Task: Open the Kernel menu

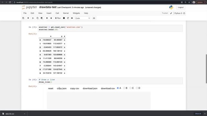Action: click(66, 13)
